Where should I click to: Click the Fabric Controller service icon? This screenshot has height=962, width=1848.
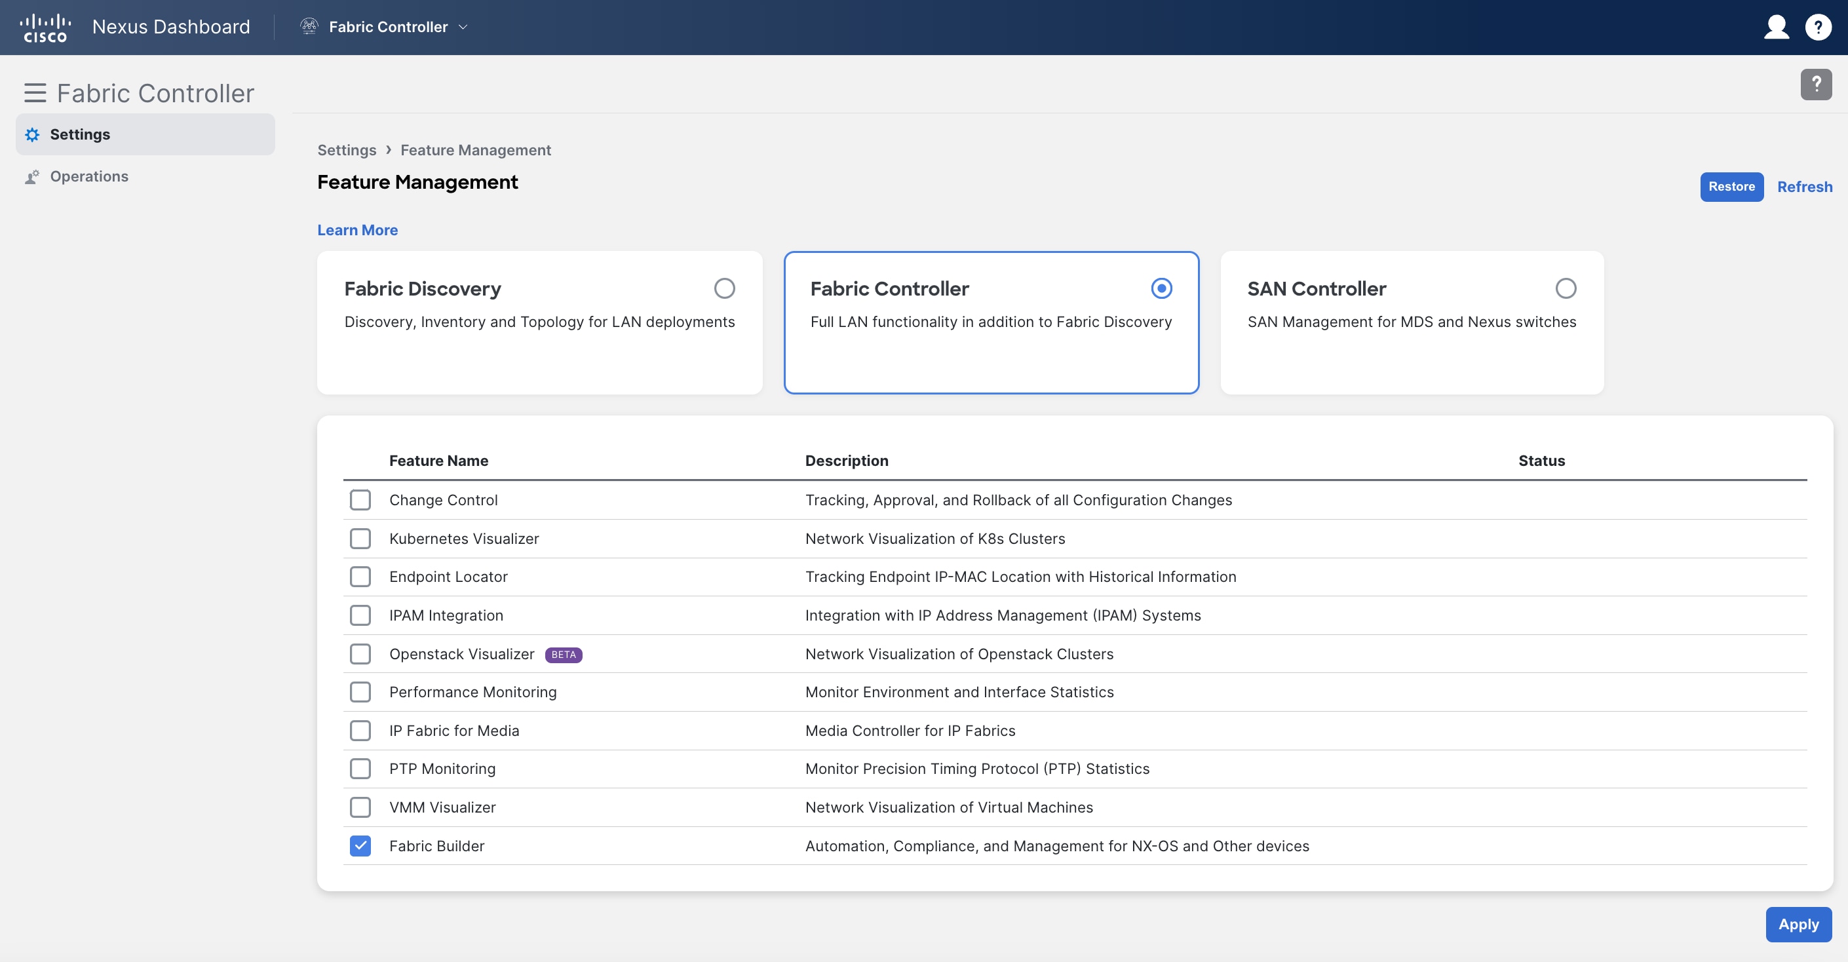coord(309,27)
